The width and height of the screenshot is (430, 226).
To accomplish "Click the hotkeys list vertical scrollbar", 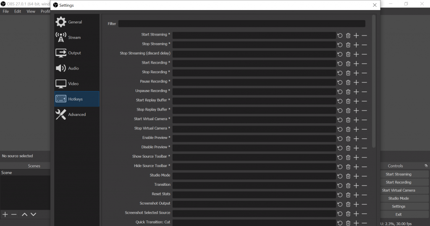I will pos(373,82).
